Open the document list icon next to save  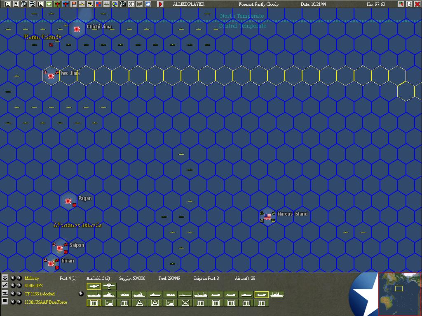[x=16, y=4]
